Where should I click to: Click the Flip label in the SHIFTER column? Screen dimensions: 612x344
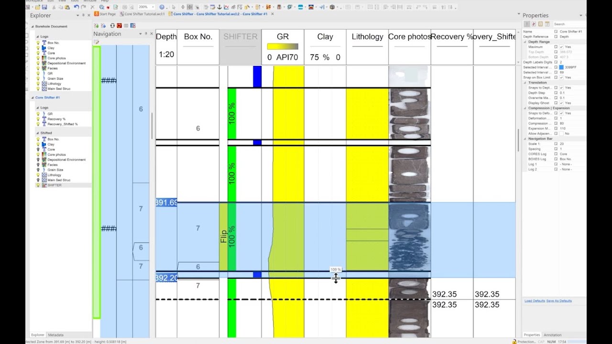click(x=223, y=236)
